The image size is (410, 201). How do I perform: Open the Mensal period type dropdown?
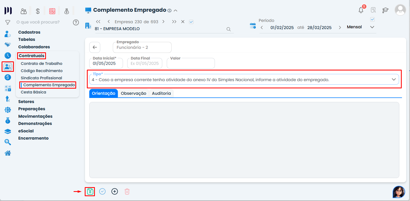[360, 27]
